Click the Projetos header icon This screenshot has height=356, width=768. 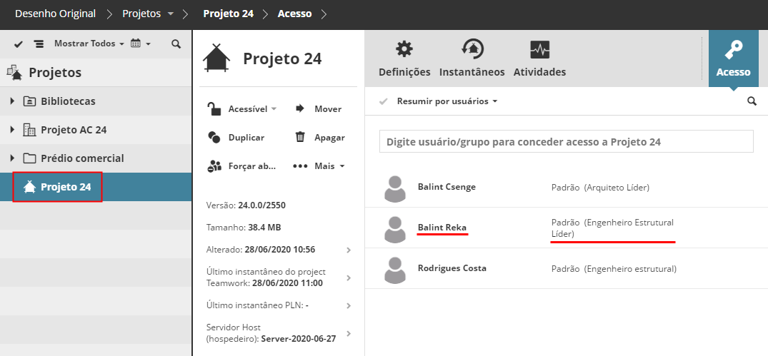[x=14, y=72]
